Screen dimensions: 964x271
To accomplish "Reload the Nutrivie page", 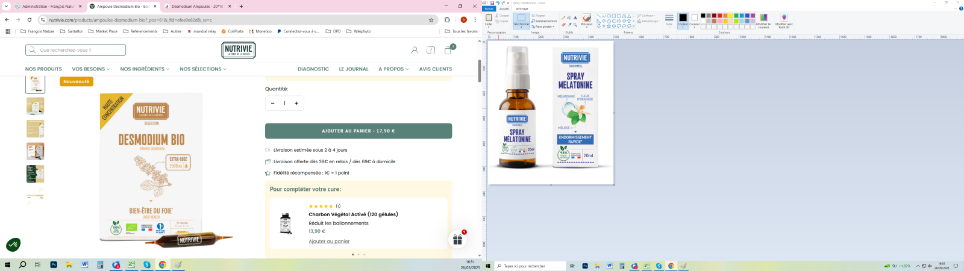I will point(29,19).
